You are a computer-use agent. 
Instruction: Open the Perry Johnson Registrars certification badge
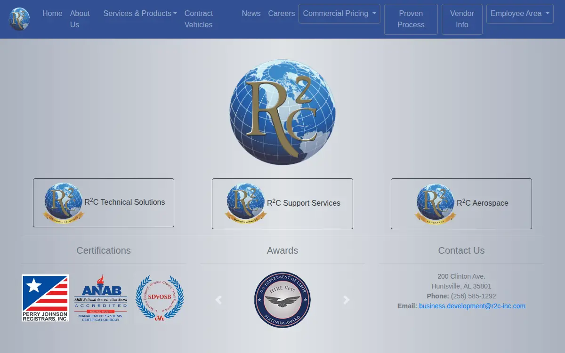tap(45, 298)
